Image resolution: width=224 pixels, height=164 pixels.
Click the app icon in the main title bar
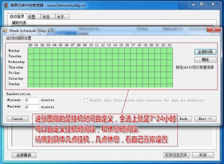pyautogui.click(x=5, y=5)
